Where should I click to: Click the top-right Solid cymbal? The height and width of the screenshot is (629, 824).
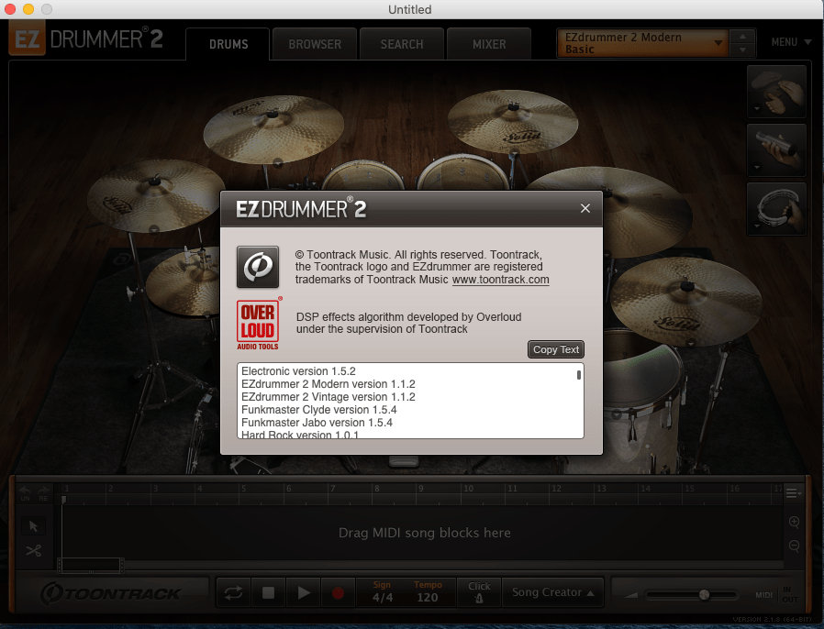512,122
